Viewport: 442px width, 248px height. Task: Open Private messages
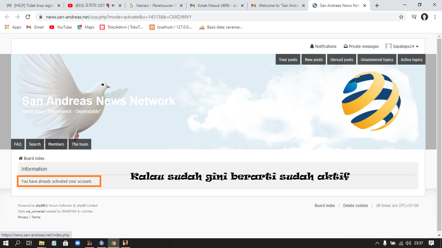point(361,46)
